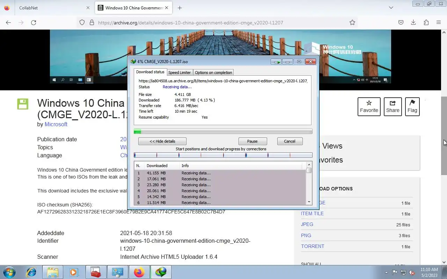Cancel the ISO download
The image size is (447, 279).
point(290,141)
